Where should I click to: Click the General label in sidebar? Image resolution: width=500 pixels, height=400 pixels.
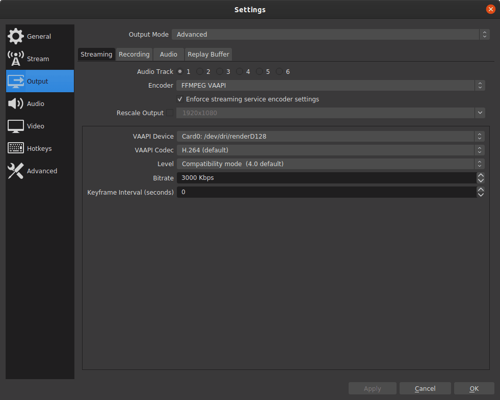(x=39, y=36)
